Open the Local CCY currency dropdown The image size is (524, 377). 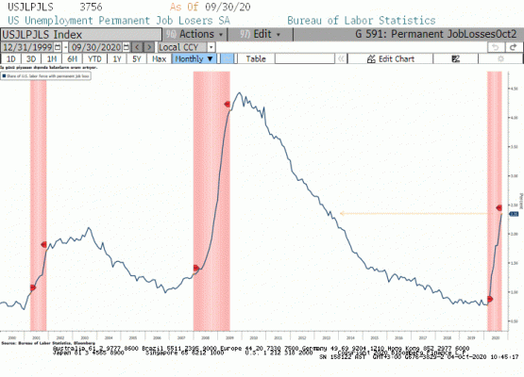(x=187, y=47)
